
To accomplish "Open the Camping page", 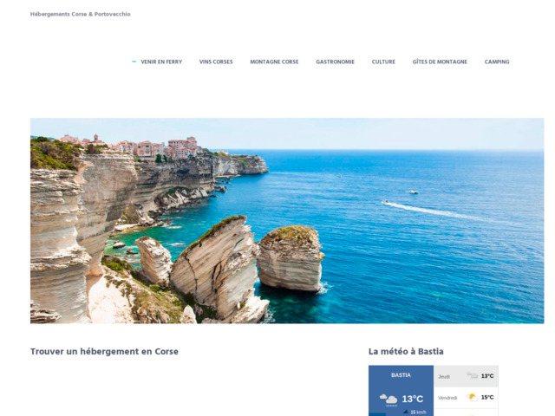I will pyautogui.click(x=497, y=62).
